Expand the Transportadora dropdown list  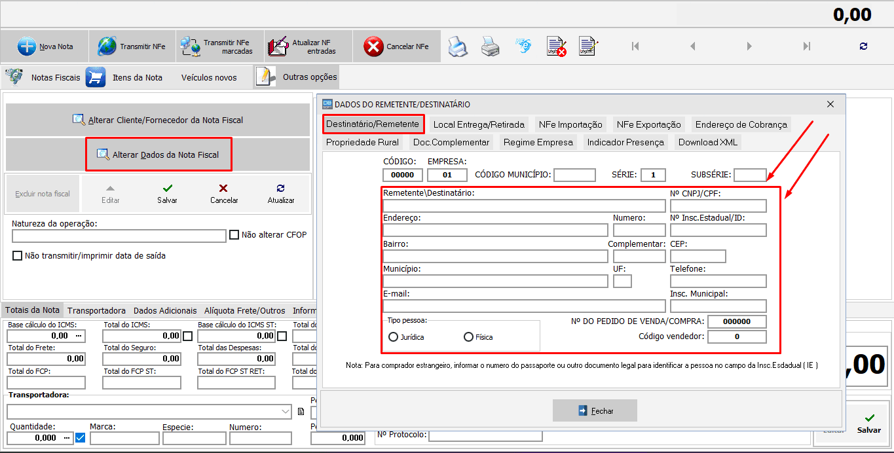tap(286, 412)
